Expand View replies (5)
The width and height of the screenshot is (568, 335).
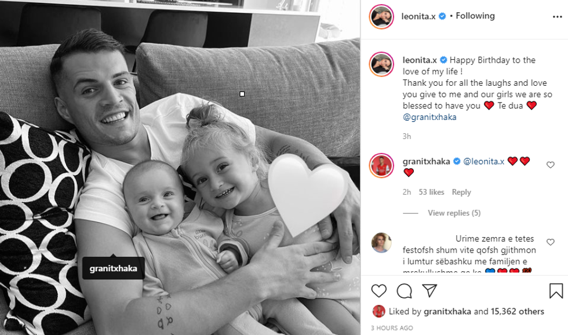coord(454,213)
